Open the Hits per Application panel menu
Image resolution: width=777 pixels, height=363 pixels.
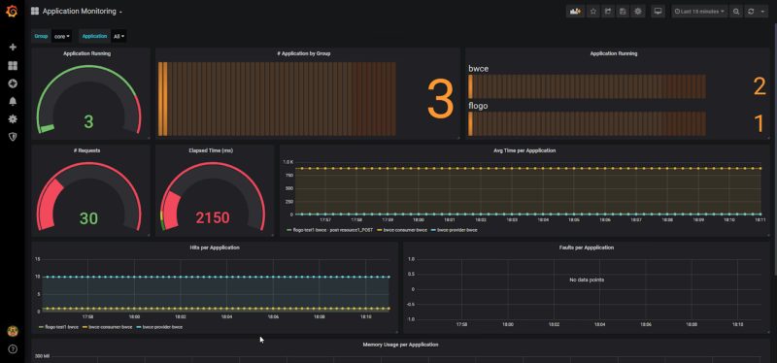[215, 247]
